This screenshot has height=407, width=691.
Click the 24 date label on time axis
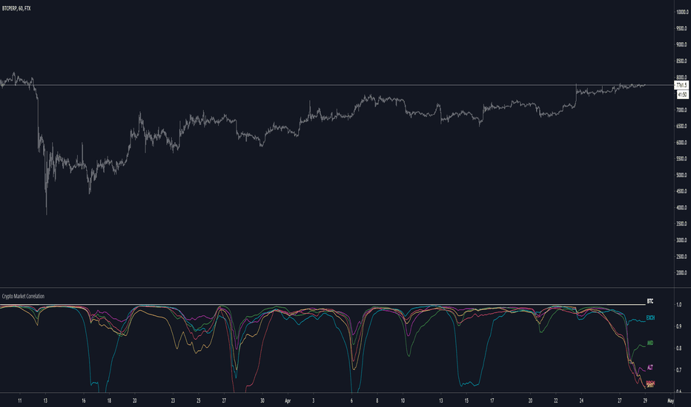click(581, 401)
